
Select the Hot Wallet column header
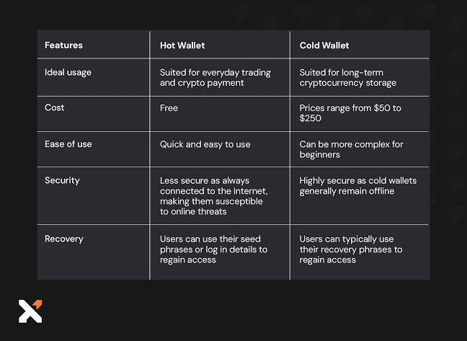pos(182,45)
